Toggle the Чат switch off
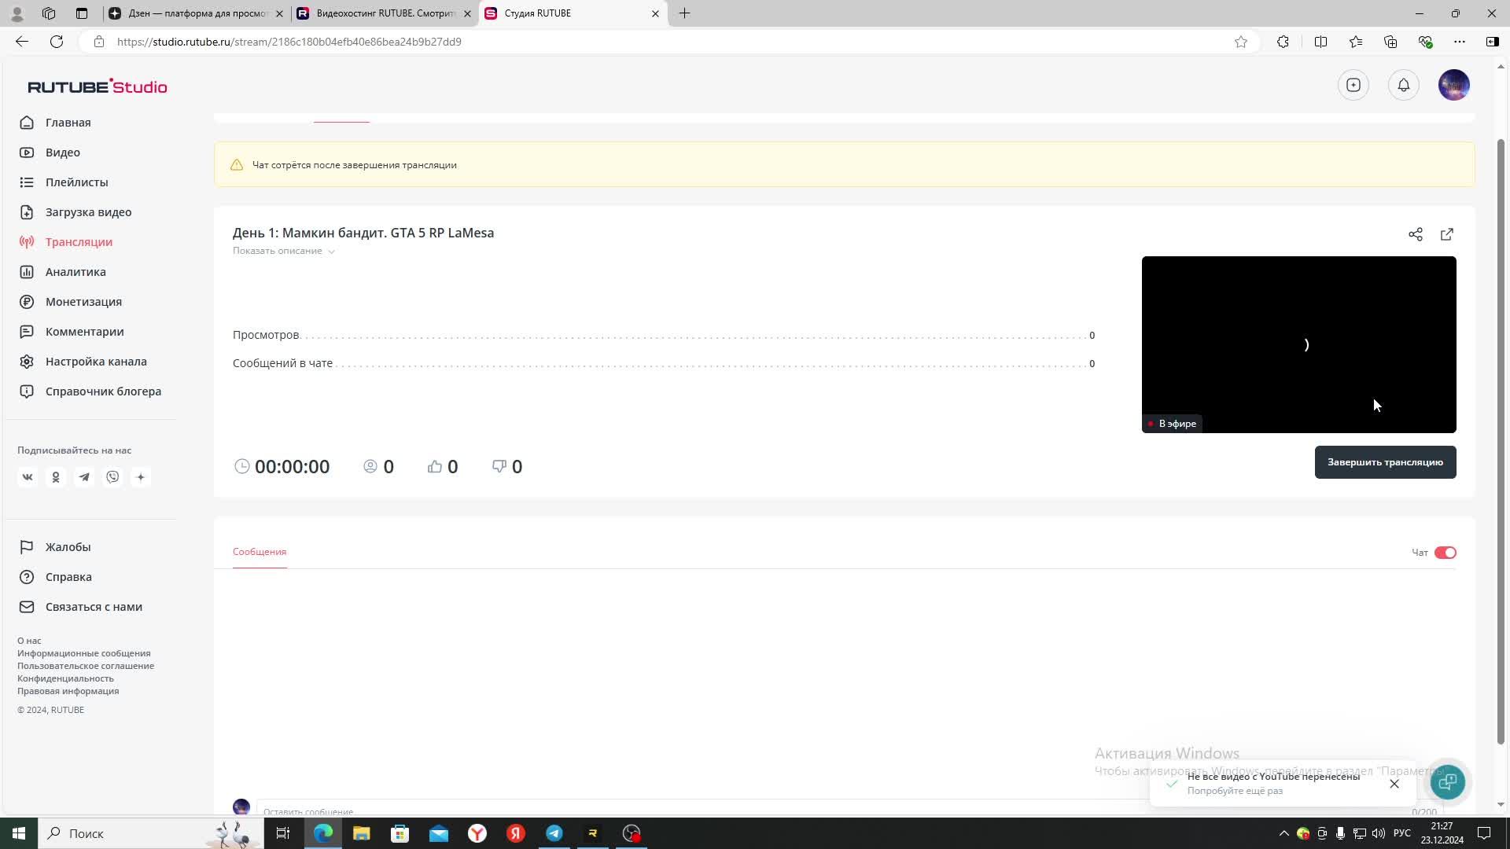This screenshot has width=1510, height=849. click(1445, 553)
